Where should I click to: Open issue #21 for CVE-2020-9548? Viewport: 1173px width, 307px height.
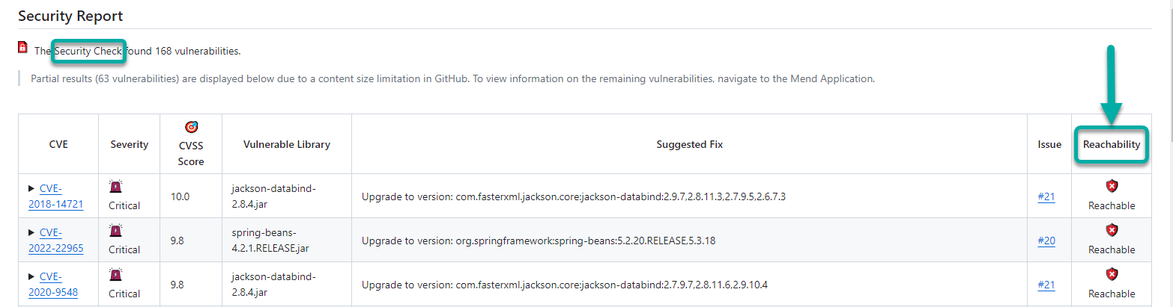pos(1046,285)
